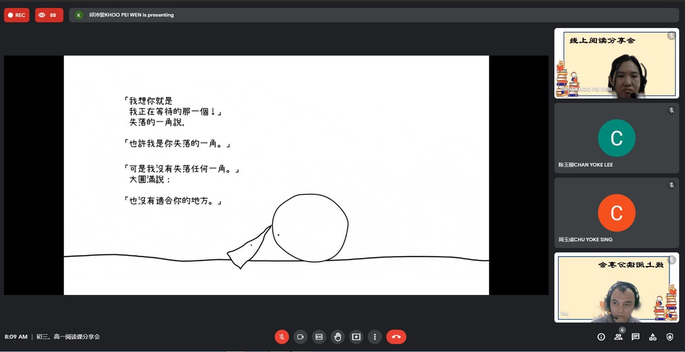Select the CHU YOKE SING orange avatar
Screen dimensions: 685x352
tap(616, 213)
